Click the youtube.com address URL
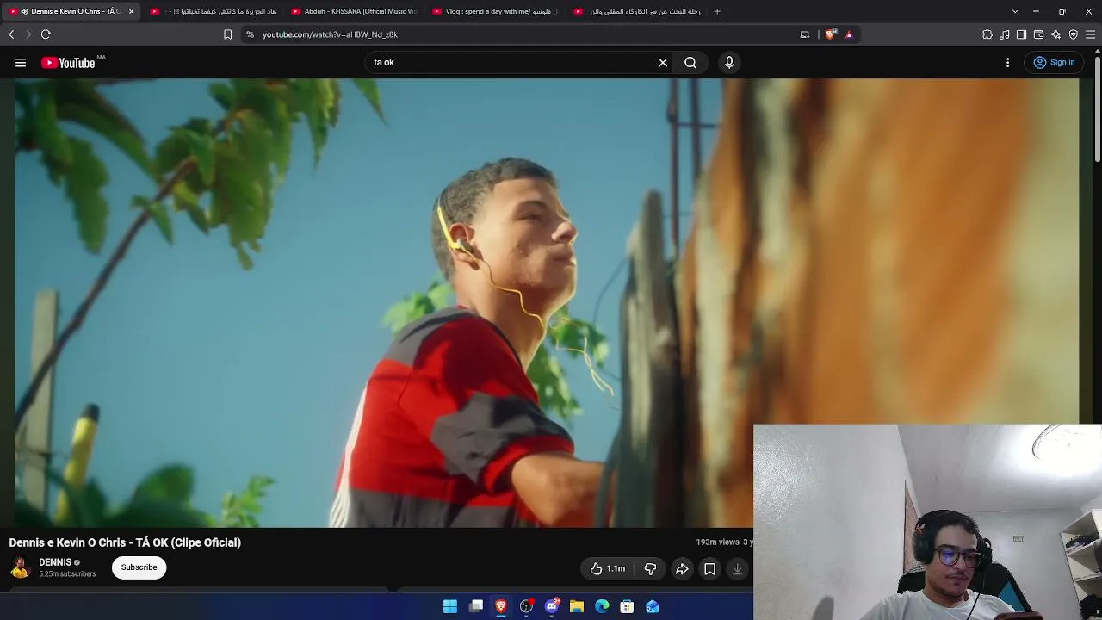This screenshot has width=1102, height=620. [x=330, y=34]
